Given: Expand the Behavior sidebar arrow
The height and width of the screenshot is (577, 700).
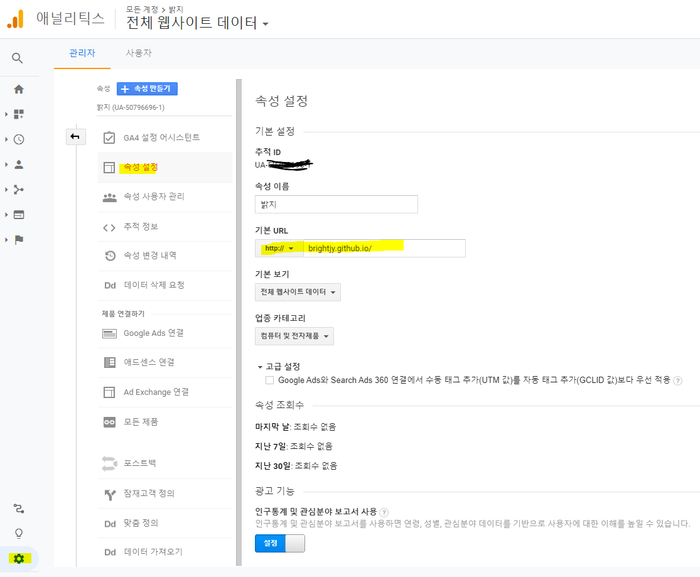Looking at the screenshot, I should click(6, 215).
